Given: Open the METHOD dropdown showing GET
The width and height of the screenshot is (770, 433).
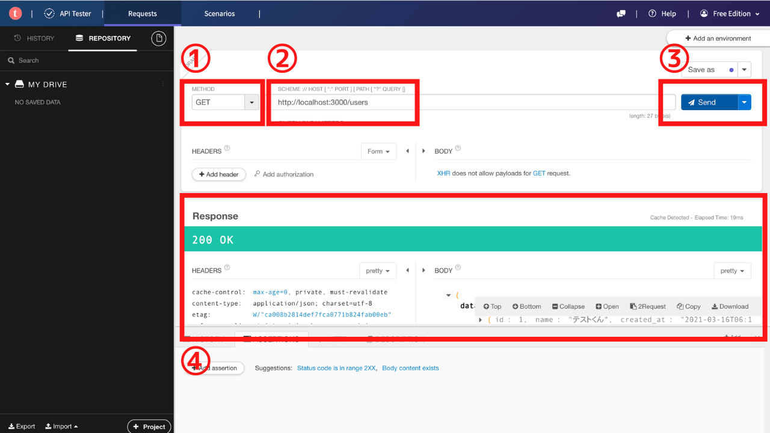Looking at the screenshot, I should tap(251, 102).
